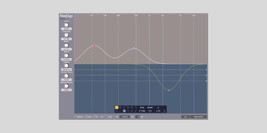Screen dimensions: 267x133
Task: Select the tilt shelf shape icon
Action: coord(136,111)
